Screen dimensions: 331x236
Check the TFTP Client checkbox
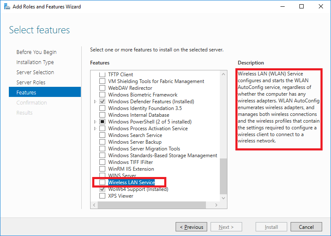(102, 75)
